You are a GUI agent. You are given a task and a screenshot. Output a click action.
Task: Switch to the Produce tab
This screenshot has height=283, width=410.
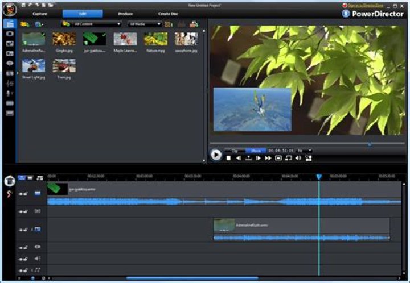coord(125,14)
